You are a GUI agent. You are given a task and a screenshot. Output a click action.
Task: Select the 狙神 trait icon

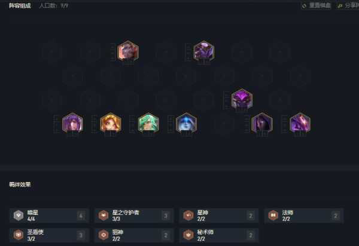pyautogui.click(x=104, y=235)
